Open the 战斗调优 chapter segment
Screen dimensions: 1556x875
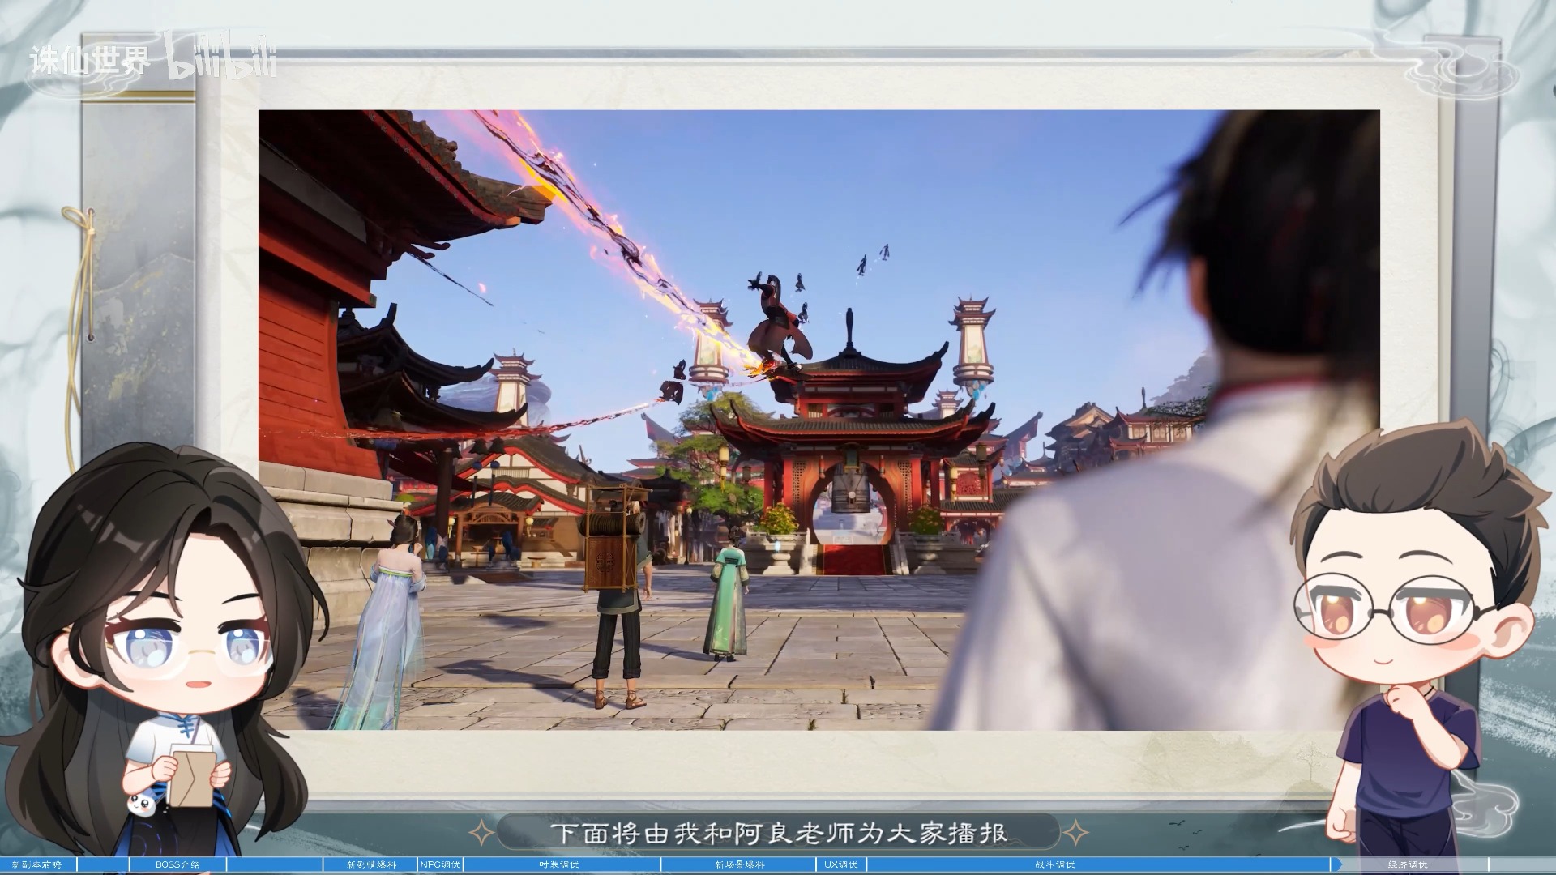point(1054,864)
